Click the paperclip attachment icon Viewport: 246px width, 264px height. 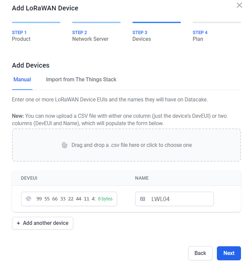point(65,145)
